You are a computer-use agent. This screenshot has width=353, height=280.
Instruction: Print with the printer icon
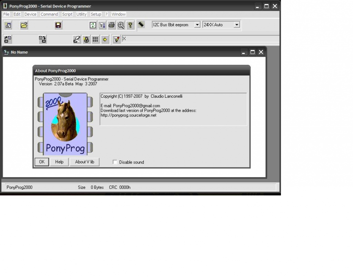pyautogui.click(x=112, y=25)
